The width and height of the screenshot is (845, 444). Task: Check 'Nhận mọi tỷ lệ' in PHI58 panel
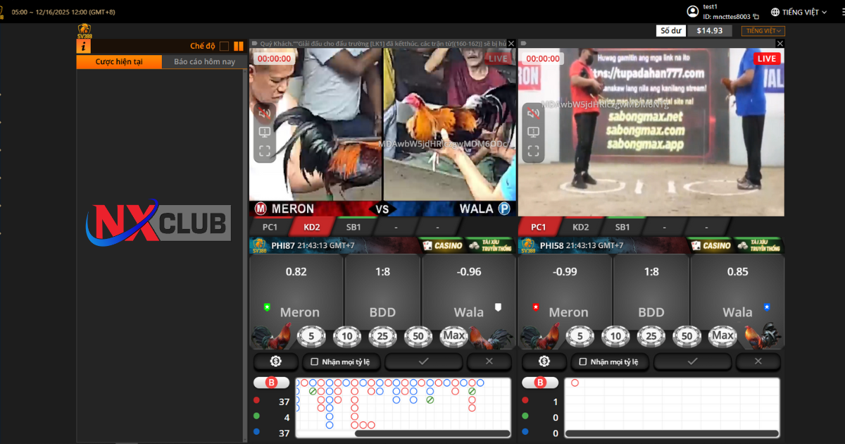point(582,362)
